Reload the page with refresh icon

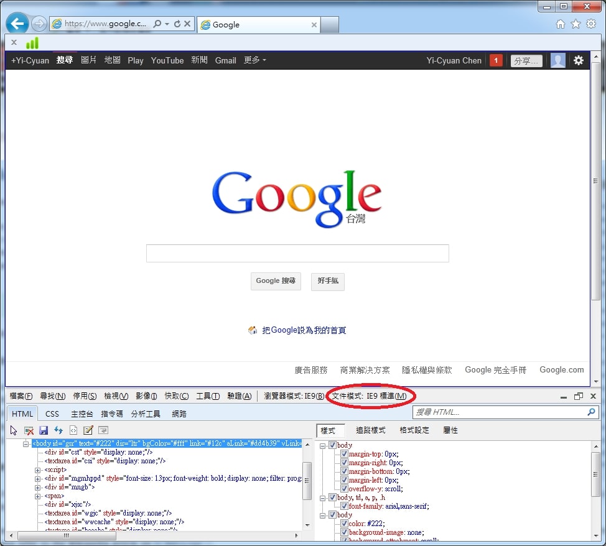pos(177,24)
